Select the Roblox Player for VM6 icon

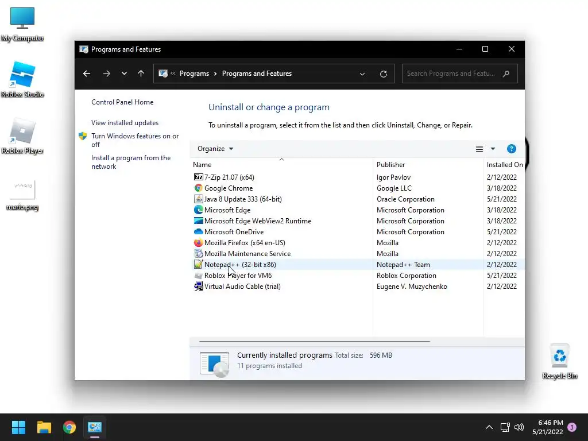pos(198,275)
